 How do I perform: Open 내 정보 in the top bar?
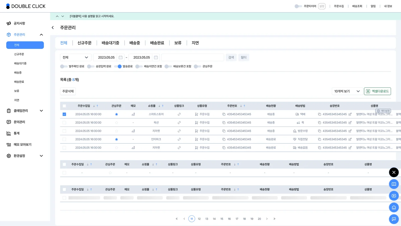[388, 6]
